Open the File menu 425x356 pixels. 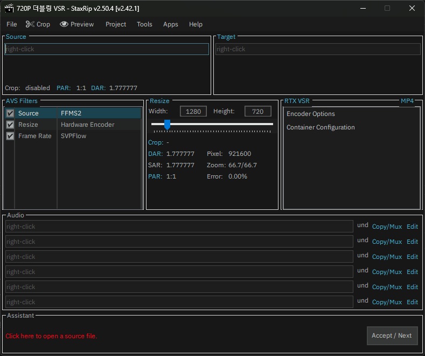(12, 24)
